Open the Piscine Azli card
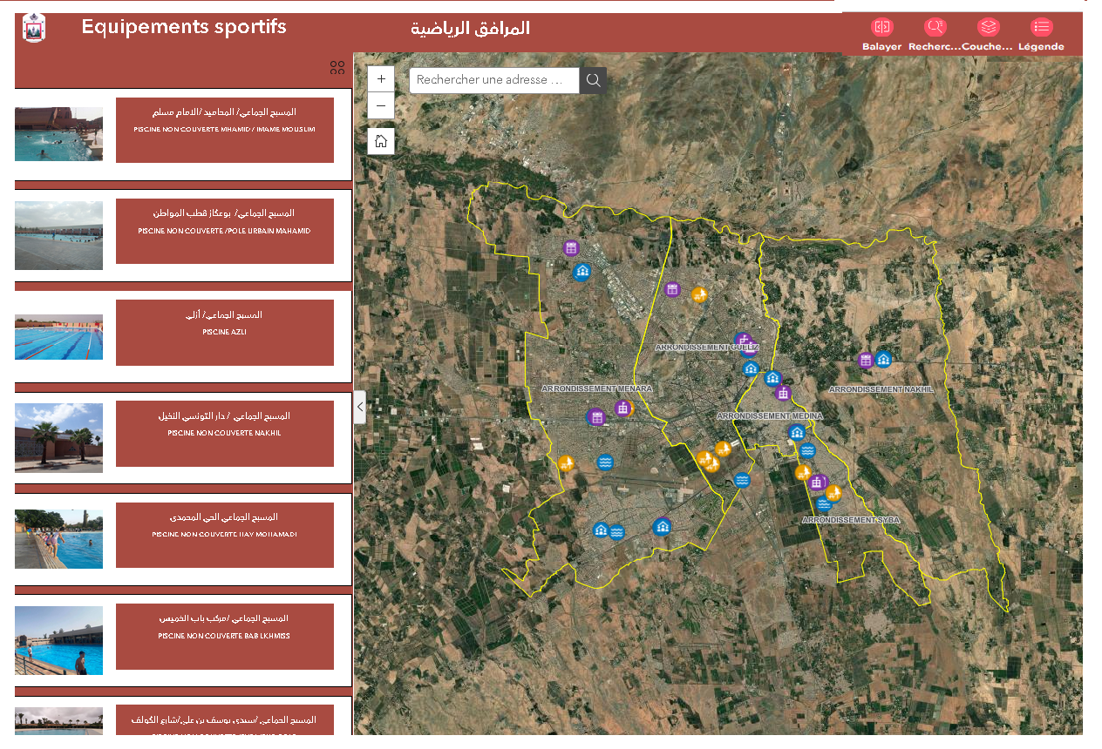Image resolution: width=1102 pixels, height=749 pixels. tap(225, 333)
